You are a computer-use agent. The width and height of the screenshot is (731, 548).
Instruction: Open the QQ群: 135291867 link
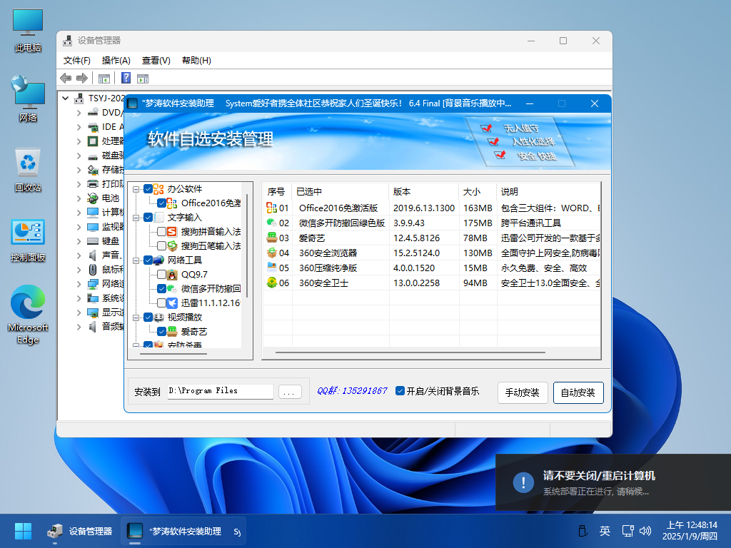352,390
